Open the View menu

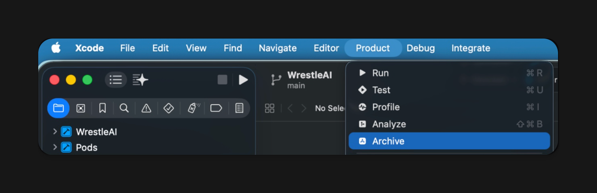point(196,48)
